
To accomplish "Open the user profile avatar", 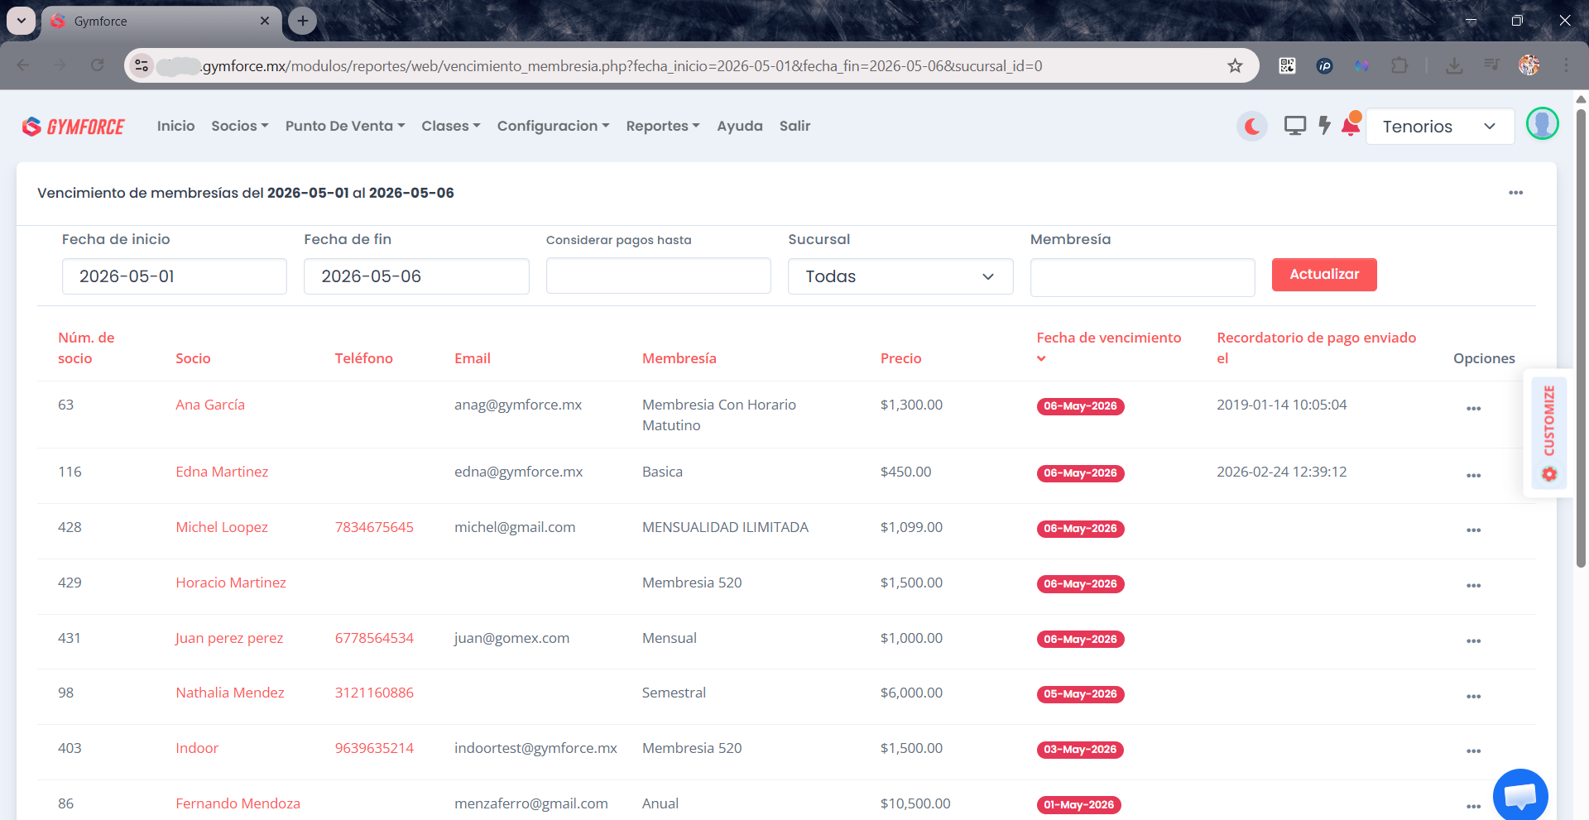I will pos(1542,124).
